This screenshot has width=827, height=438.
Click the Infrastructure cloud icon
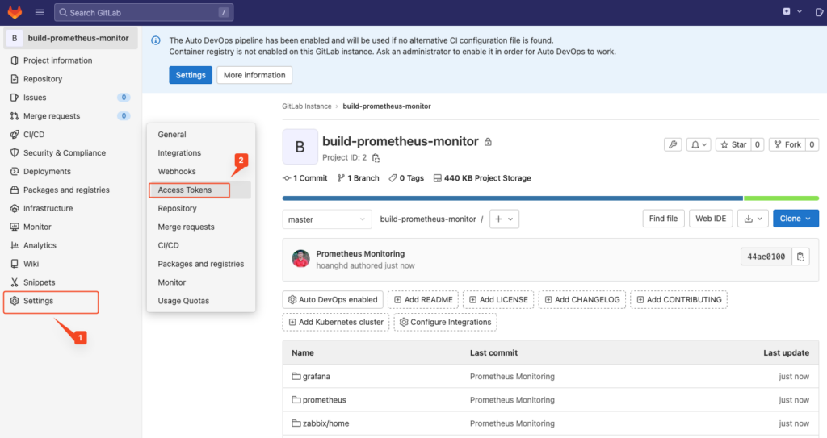15,208
